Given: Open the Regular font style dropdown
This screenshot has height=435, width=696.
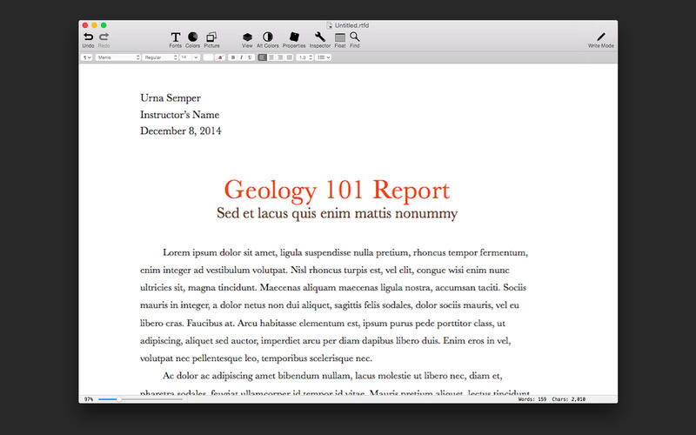Looking at the screenshot, I should coord(159,57).
